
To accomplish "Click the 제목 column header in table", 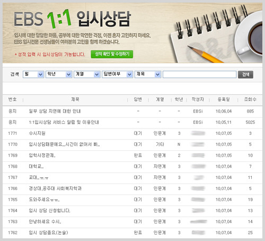I will [75, 99].
